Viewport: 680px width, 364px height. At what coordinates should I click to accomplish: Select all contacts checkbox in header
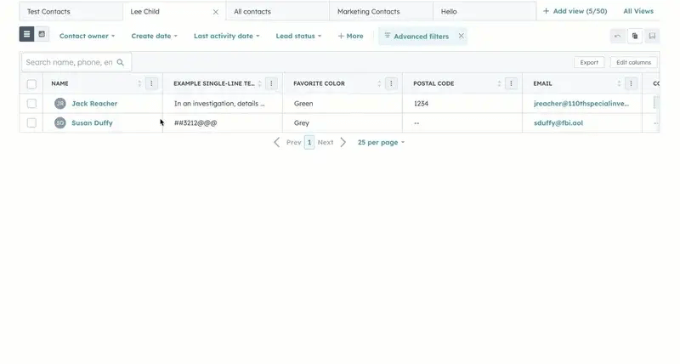[x=31, y=83]
